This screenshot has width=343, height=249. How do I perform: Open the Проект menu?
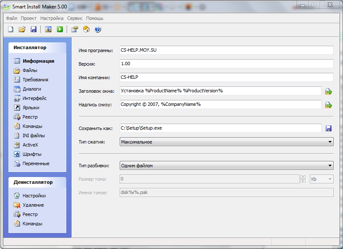point(29,18)
